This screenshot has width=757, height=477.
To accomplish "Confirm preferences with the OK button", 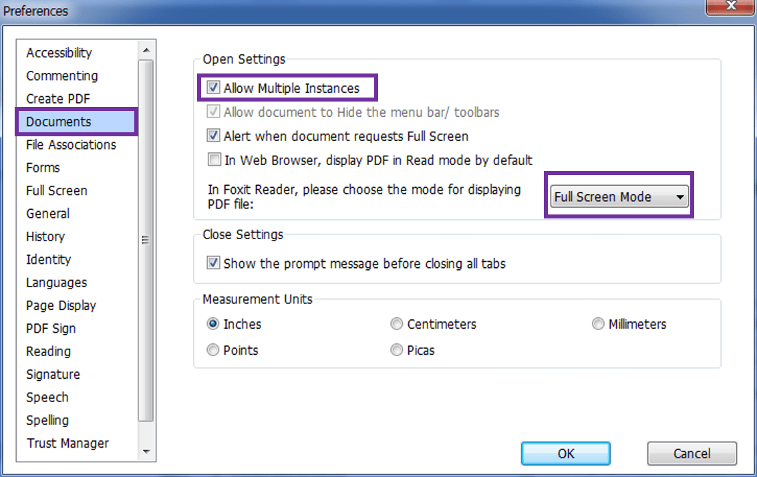I will coord(565,453).
